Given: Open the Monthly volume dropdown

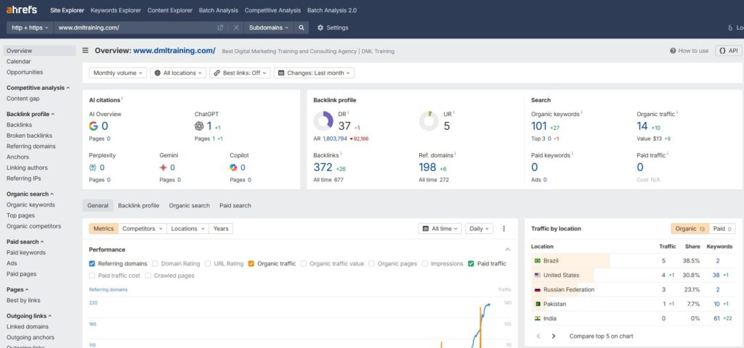Looking at the screenshot, I should point(118,73).
